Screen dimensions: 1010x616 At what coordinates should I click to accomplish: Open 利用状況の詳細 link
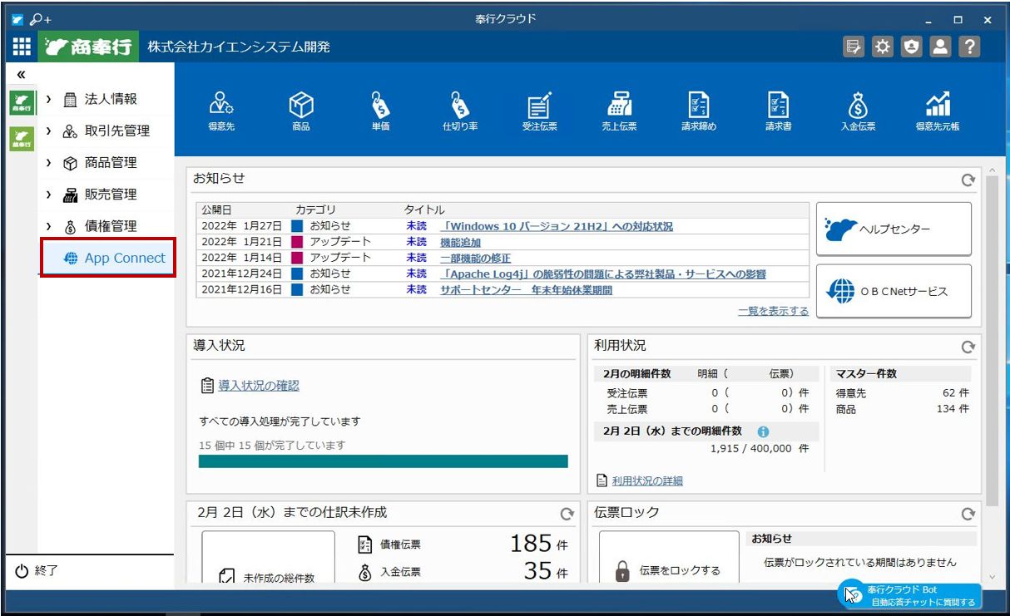(x=647, y=480)
